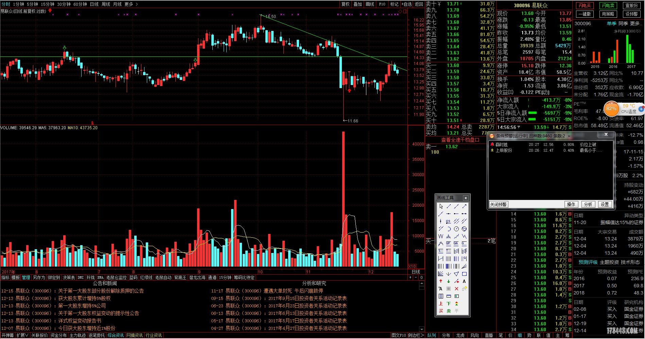Click 设置 button in alert window
The height and width of the screenshot is (339, 645).
(x=605, y=204)
